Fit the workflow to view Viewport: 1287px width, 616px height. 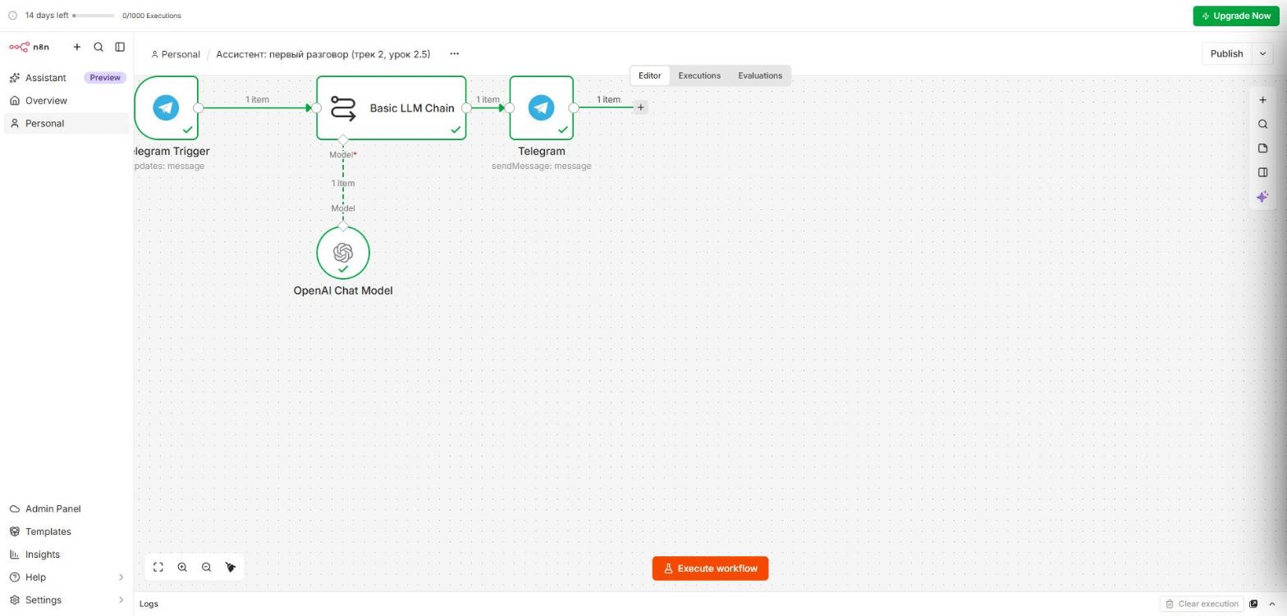point(158,567)
